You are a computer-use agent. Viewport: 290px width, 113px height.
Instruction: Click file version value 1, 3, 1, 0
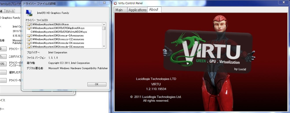coord(53,58)
